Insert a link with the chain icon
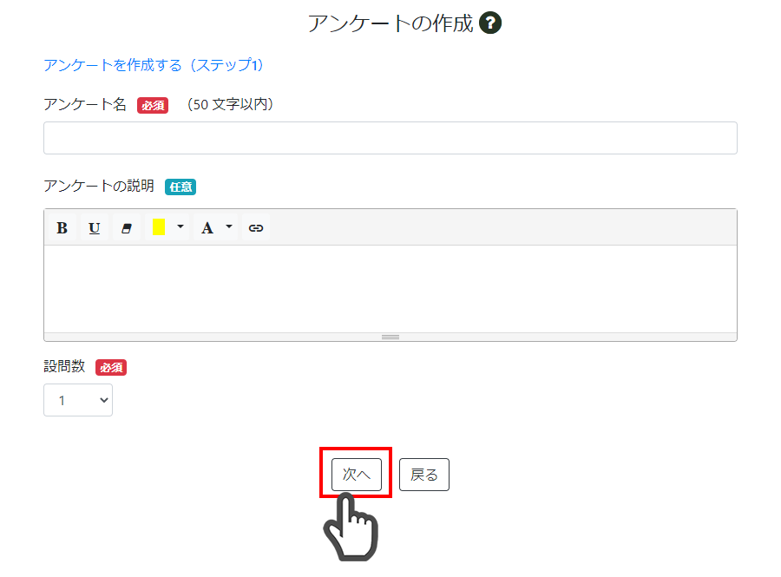 pyautogui.click(x=255, y=228)
